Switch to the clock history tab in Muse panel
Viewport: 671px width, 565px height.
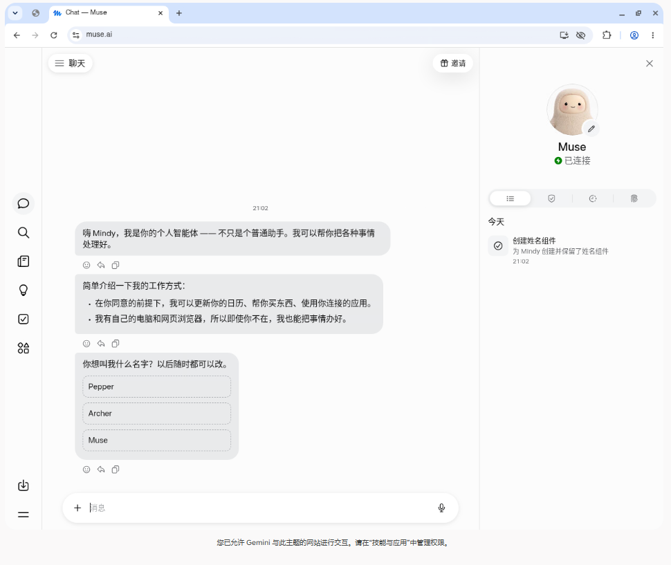pos(593,198)
